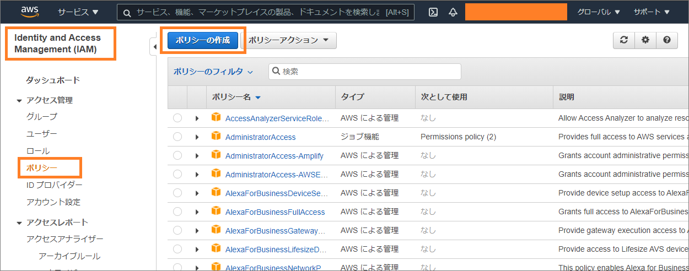Open the ポリシーアクション dropdown
Screen dimensions: 689x271
[289, 40]
